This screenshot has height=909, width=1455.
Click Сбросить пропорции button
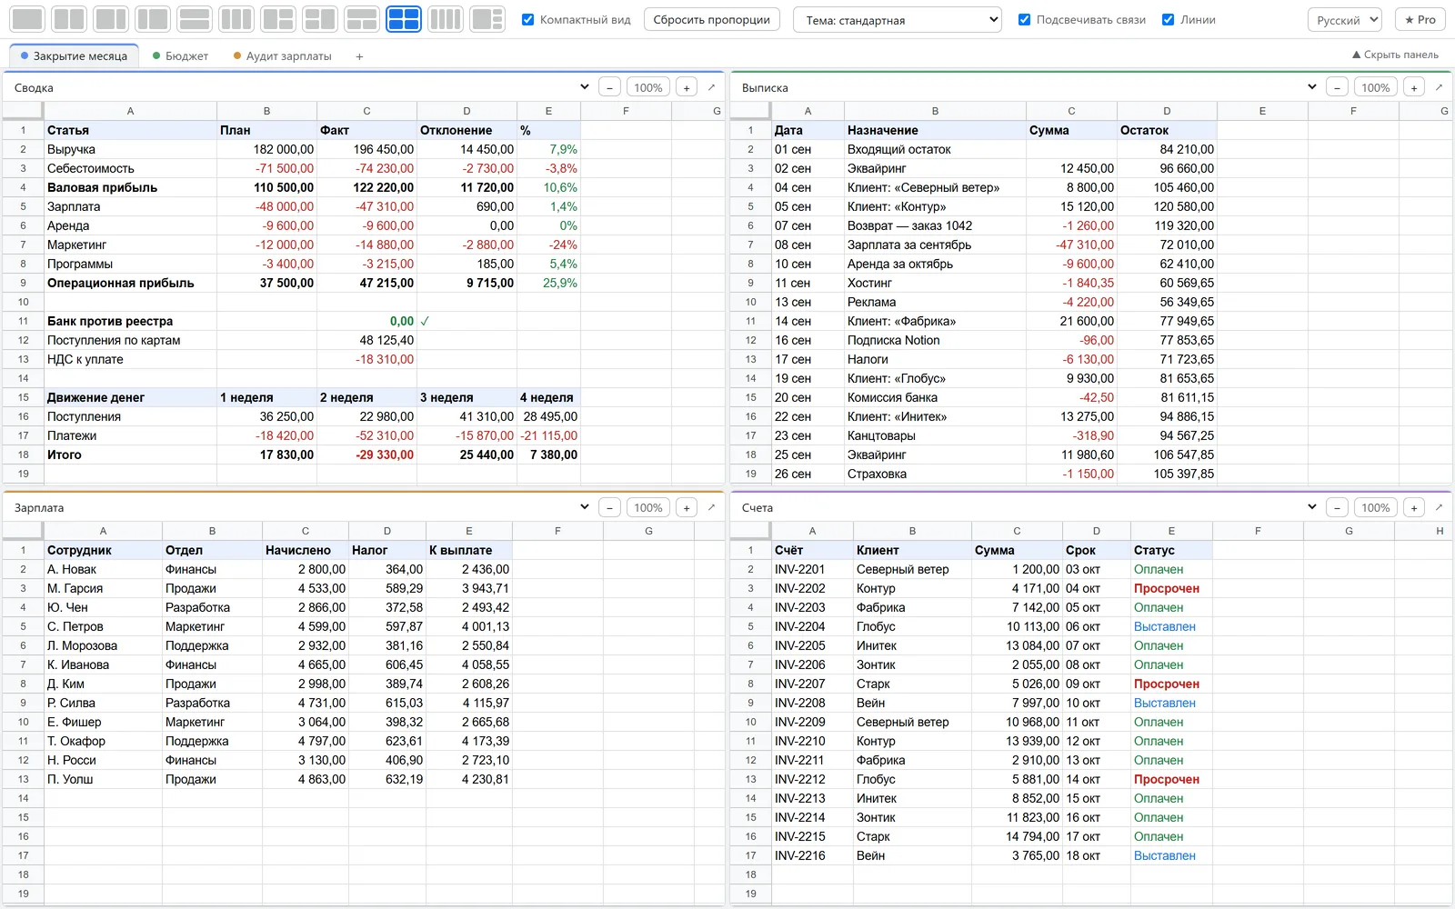pos(711,19)
